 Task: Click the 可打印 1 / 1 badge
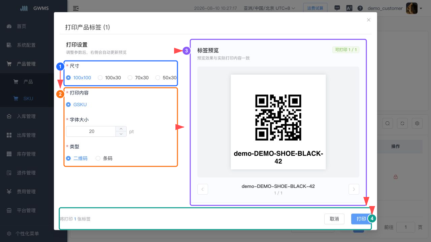click(346, 50)
